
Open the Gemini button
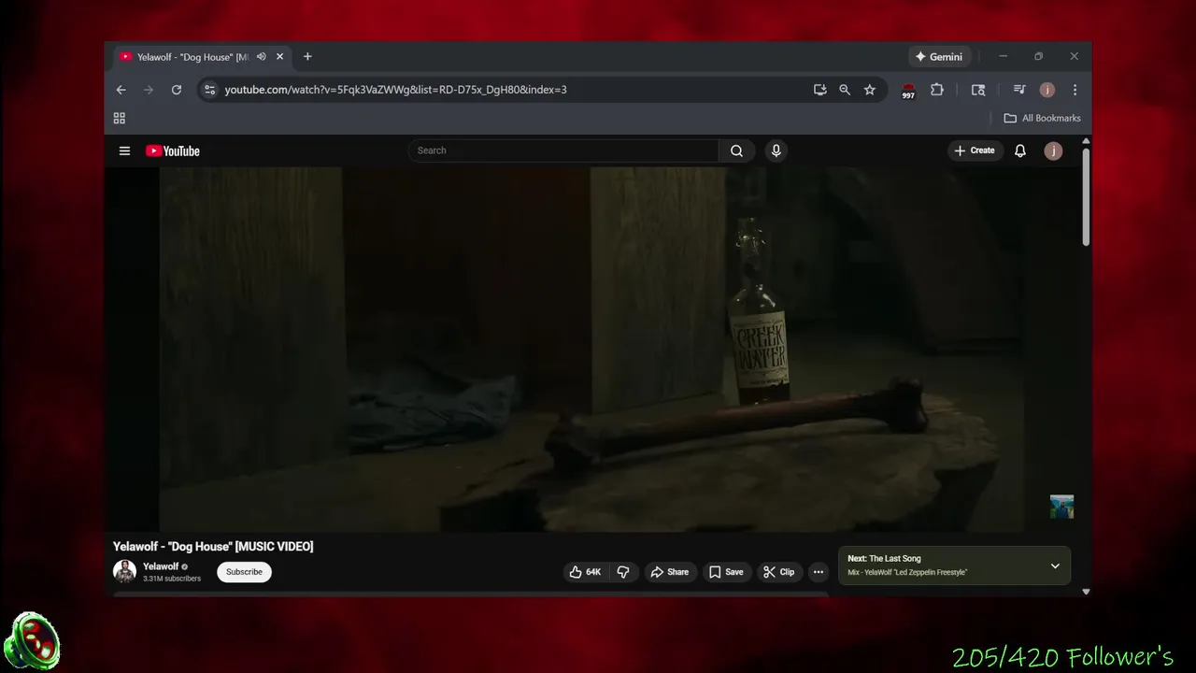939,57
